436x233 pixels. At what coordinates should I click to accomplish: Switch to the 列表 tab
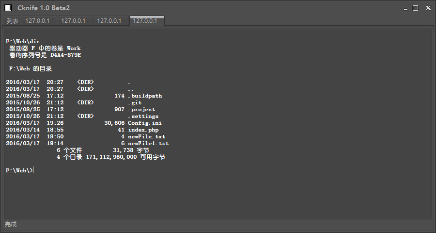[x=13, y=21]
